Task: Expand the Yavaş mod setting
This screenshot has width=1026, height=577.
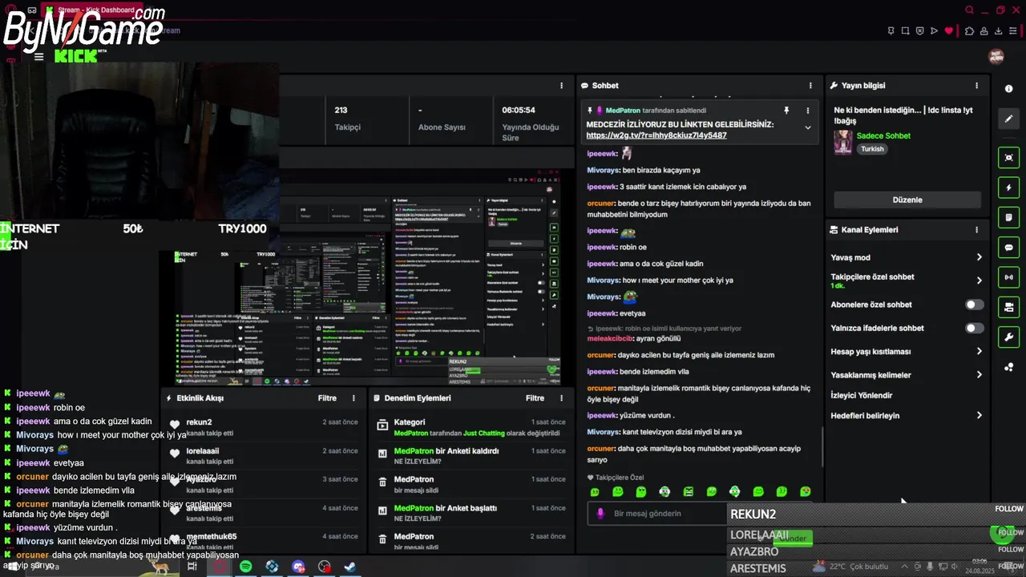Action: pos(979,257)
